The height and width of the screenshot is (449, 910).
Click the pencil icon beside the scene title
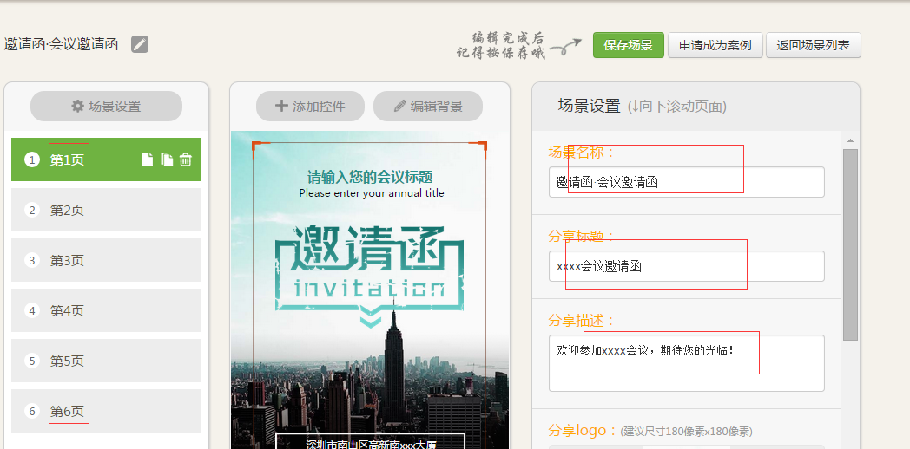tap(140, 44)
